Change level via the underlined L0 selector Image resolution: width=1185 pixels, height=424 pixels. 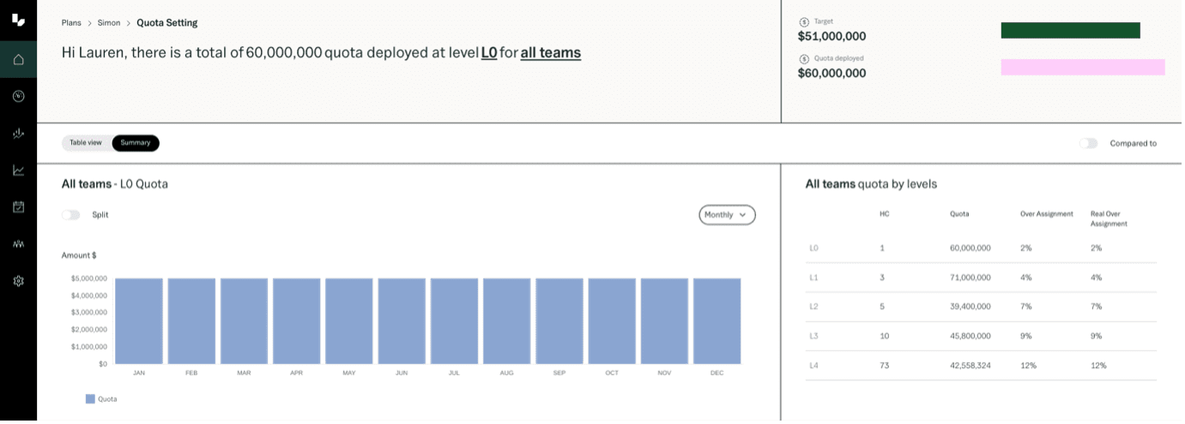488,52
